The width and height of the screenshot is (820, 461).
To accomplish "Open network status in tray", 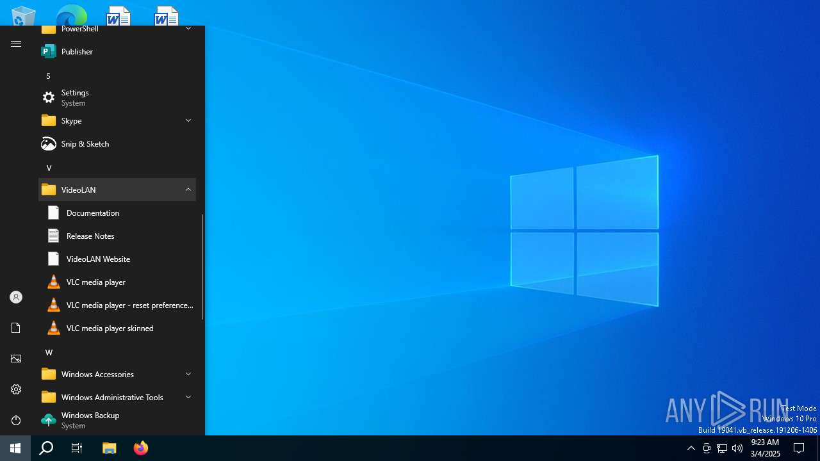I will (x=722, y=448).
